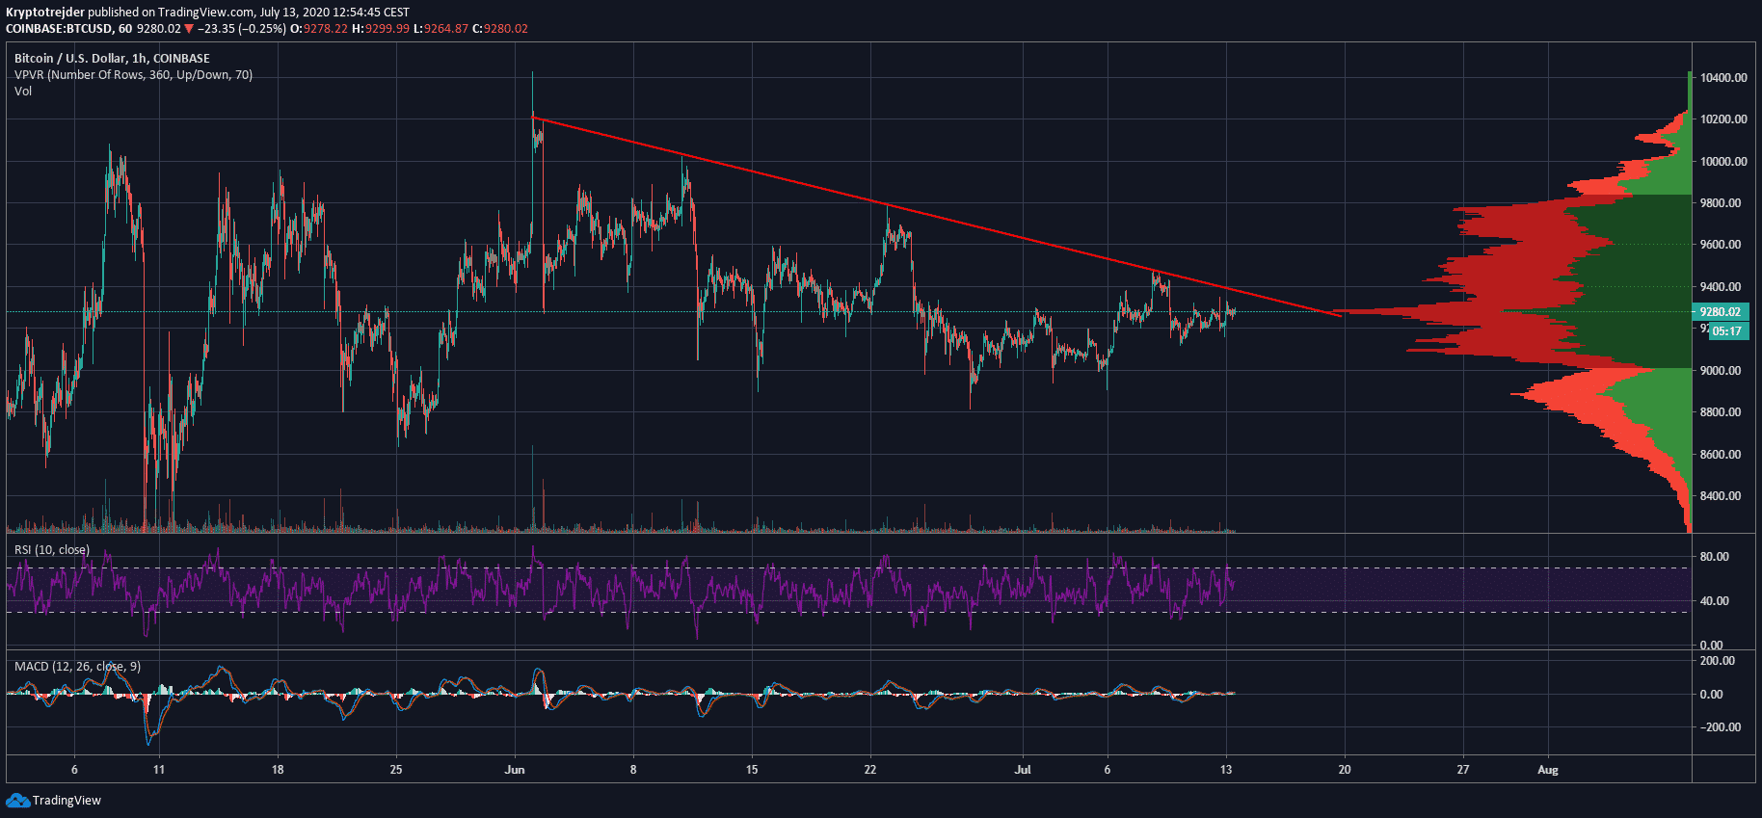Click the green 9280.02 current price tag
The image size is (1762, 818).
tap(1720, 312)
